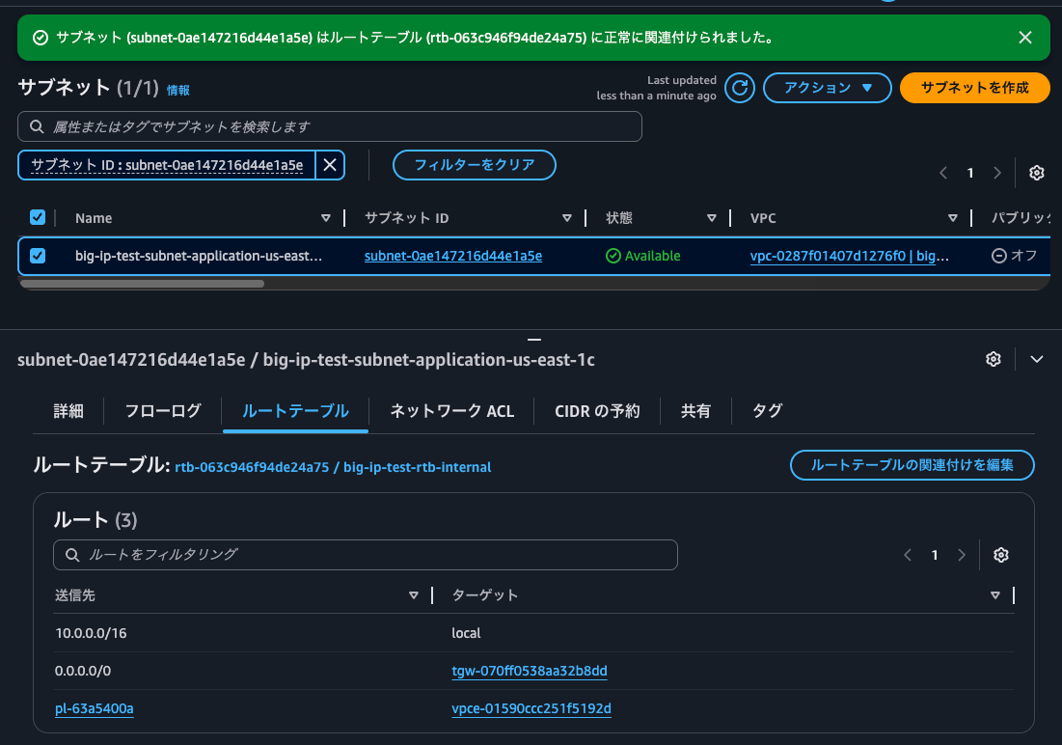Click the previous page arrow in routes pane
The width and height of the screenshot is (1062, 745).
[907, 555]
